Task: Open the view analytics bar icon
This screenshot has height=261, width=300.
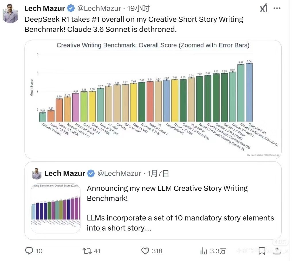Action: (x=203, y=251)
